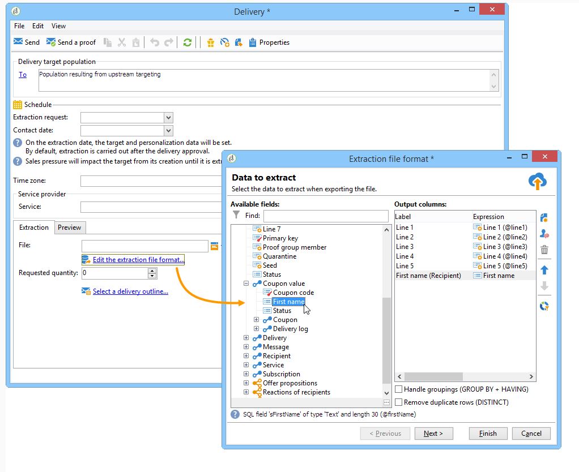Click the yellow gift box toolbar icon
Image resolution: width=579 pixels, height=472 pixels.
point(210,42)
